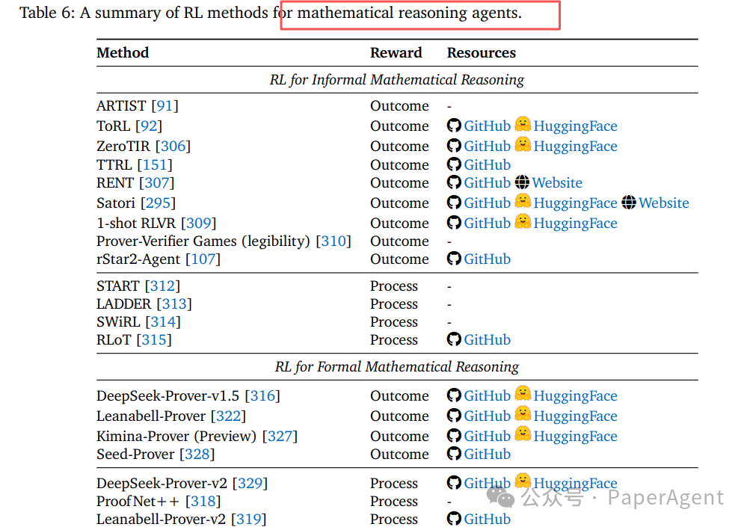Follow citation [316] for DeepSeek-Prover-v1.5
The image size is (747, 527).
point(262,396)
